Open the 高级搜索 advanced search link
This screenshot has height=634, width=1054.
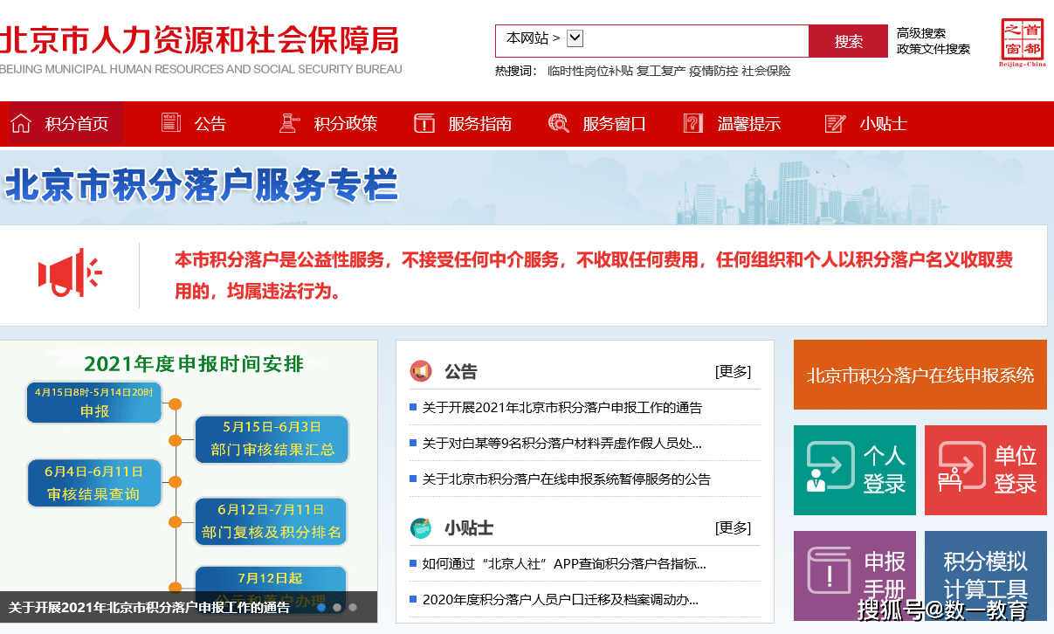[920, 33]
